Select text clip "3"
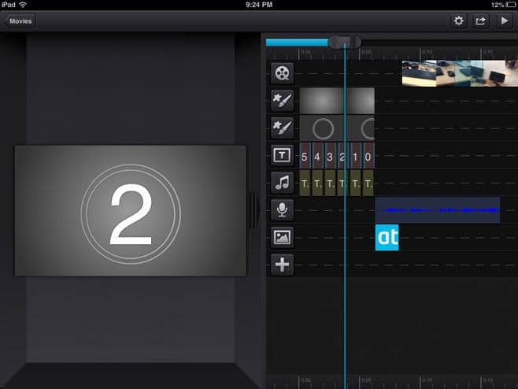518x389 pixels. (x=330, y=157)
